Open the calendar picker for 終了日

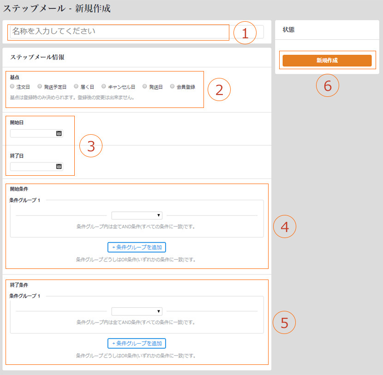point(59,167)
